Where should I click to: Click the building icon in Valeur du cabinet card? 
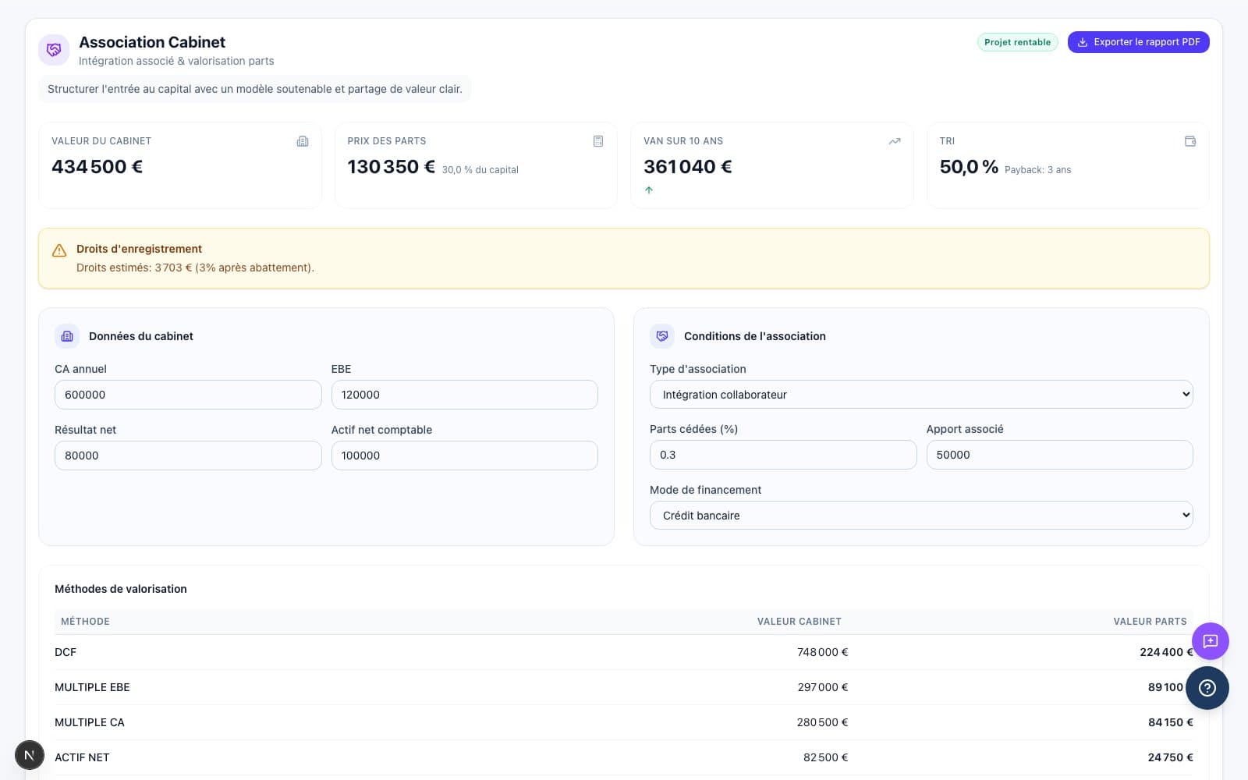click(303, 141)
